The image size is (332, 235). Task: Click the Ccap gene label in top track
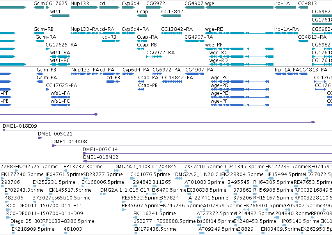click(142, 11)
